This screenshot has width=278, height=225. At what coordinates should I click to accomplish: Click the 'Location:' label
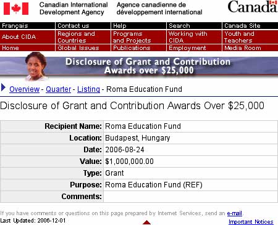click(85, 138)
